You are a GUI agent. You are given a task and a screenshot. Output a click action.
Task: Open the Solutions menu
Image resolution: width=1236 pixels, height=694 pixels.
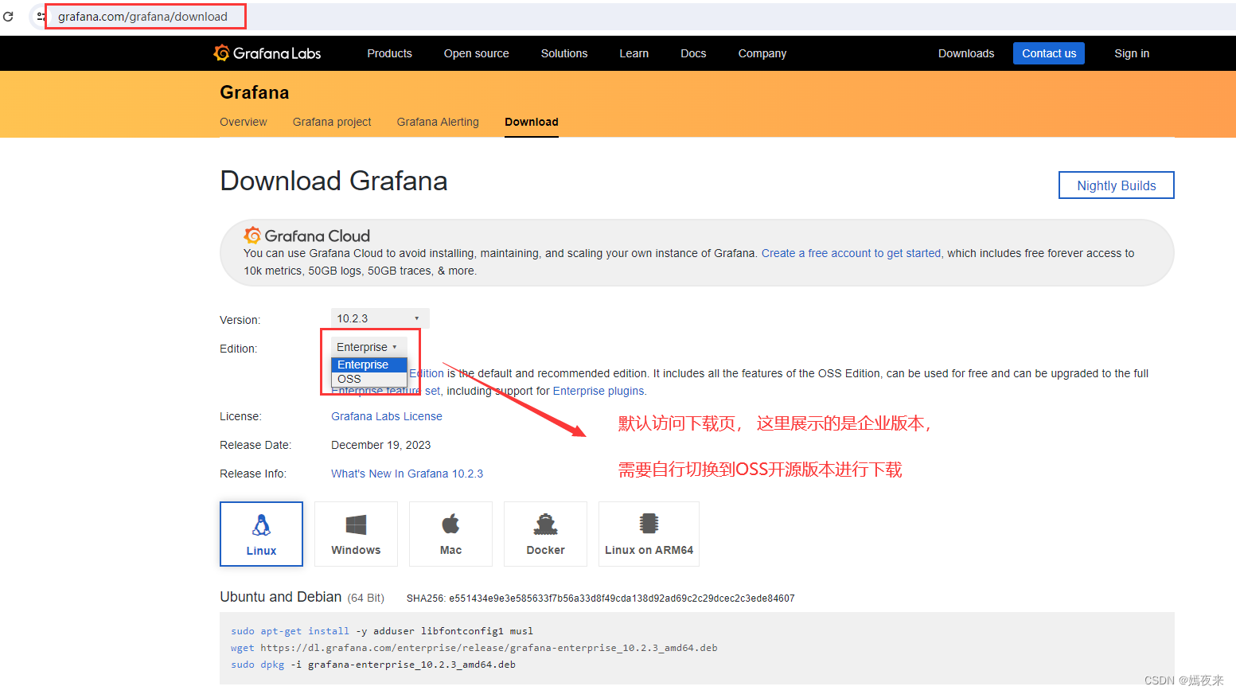click(x=564, y=53)
